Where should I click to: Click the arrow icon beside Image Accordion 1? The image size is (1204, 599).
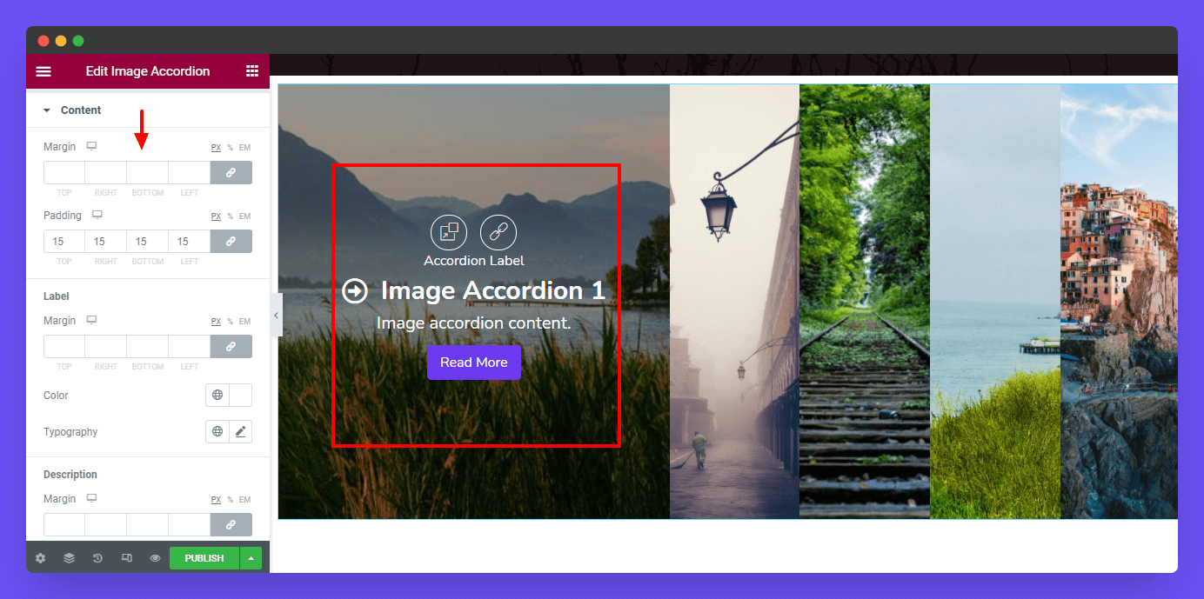coord(355,290)
